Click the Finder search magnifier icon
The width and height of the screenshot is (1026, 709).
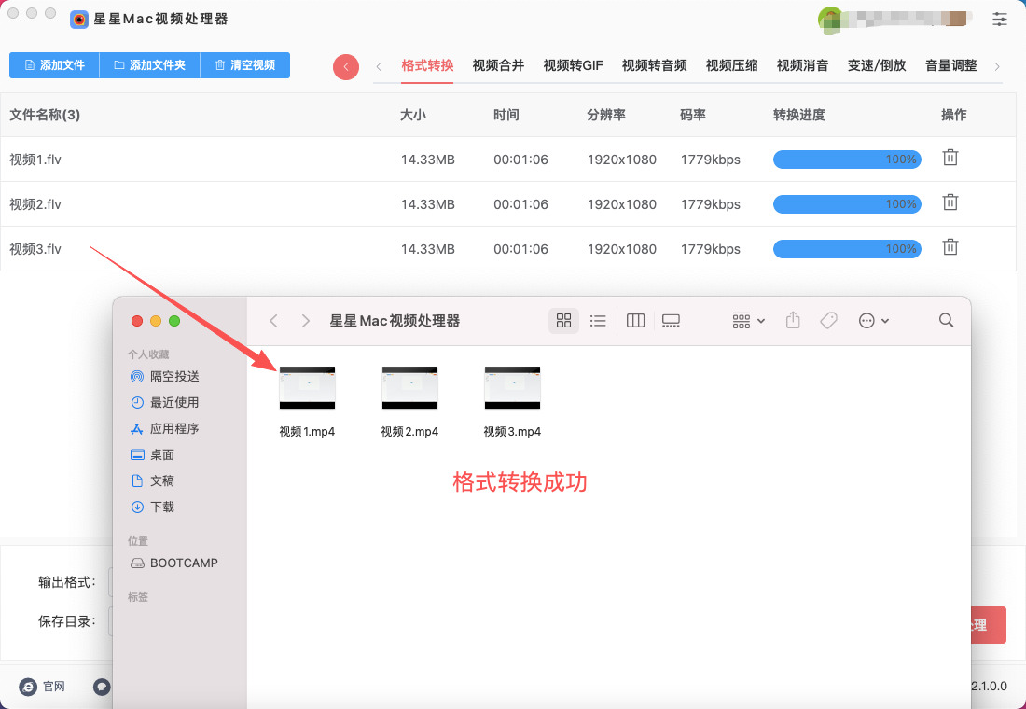(x=946, y=320)
